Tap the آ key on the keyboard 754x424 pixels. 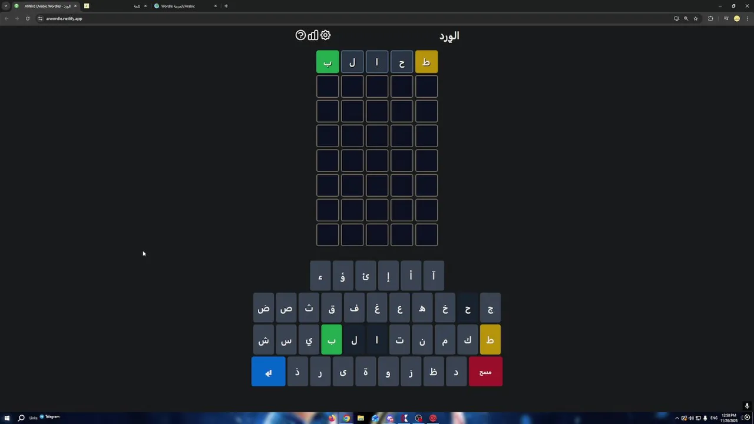pyautogui.click(x=434, y=276)
